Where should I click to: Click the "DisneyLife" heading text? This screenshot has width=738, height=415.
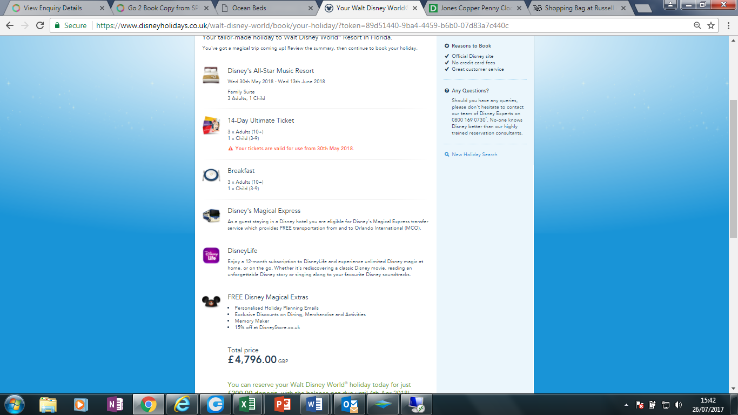point(243,251)
